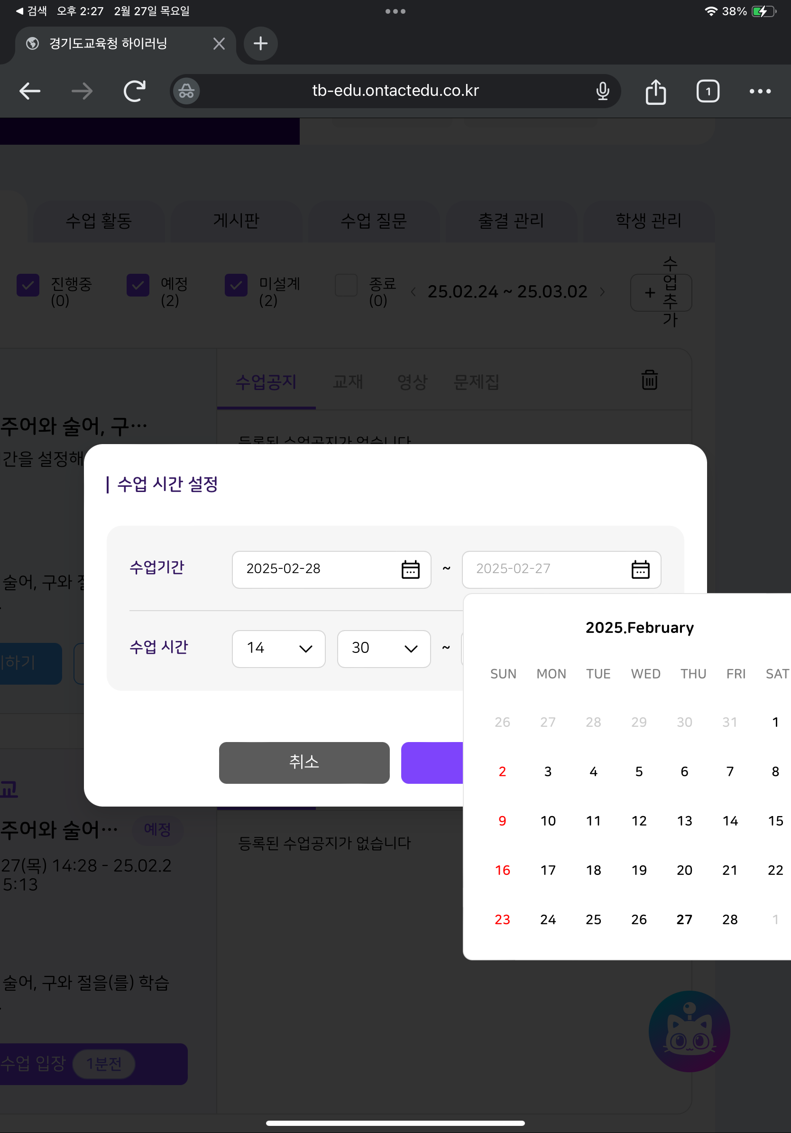Close the 경기도교육청 하이러닝 tab

click(x=219, y=44)
